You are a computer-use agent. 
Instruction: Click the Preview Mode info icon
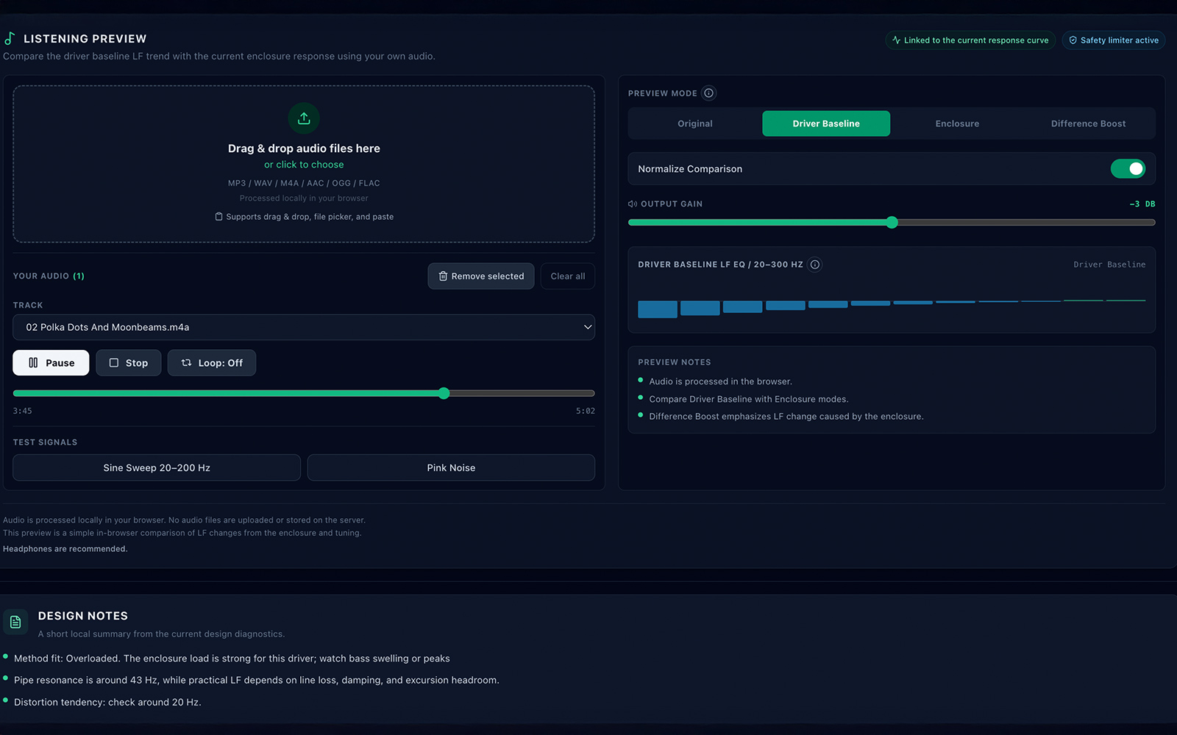tap(708, 93)
